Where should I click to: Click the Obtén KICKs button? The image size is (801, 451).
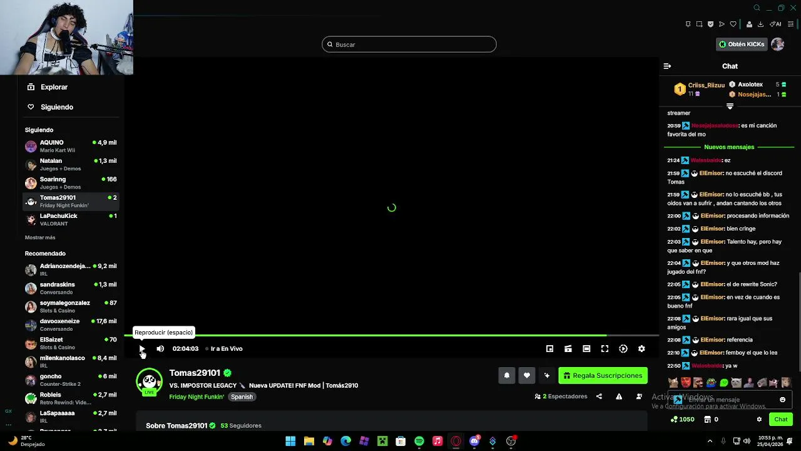pyautogui.click(x=742, y=44)
